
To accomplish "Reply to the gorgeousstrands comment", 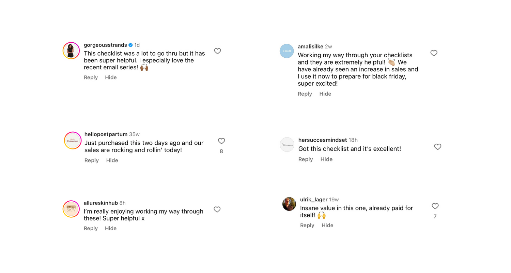I will point(91,77).
